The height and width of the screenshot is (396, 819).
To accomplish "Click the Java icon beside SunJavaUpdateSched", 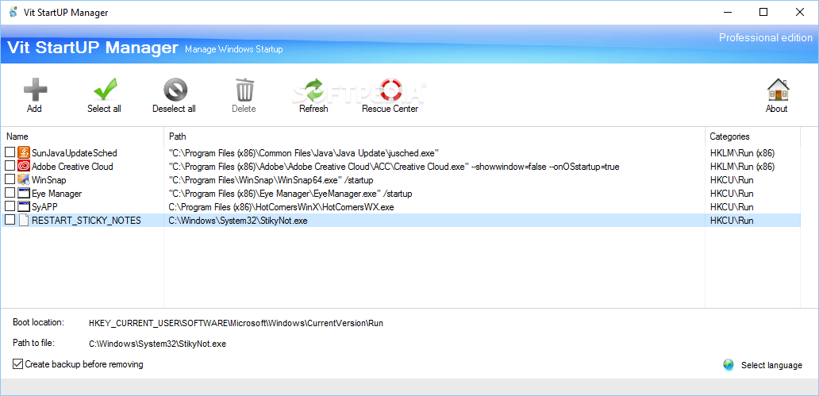I will 24,152.
